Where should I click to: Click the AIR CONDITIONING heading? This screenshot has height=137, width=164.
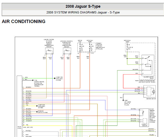[x=24, y=21]
